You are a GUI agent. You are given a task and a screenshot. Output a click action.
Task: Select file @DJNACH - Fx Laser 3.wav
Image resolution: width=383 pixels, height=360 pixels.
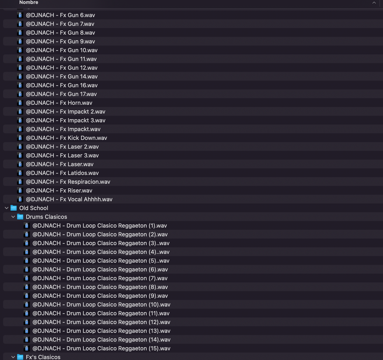click(62, 155)
